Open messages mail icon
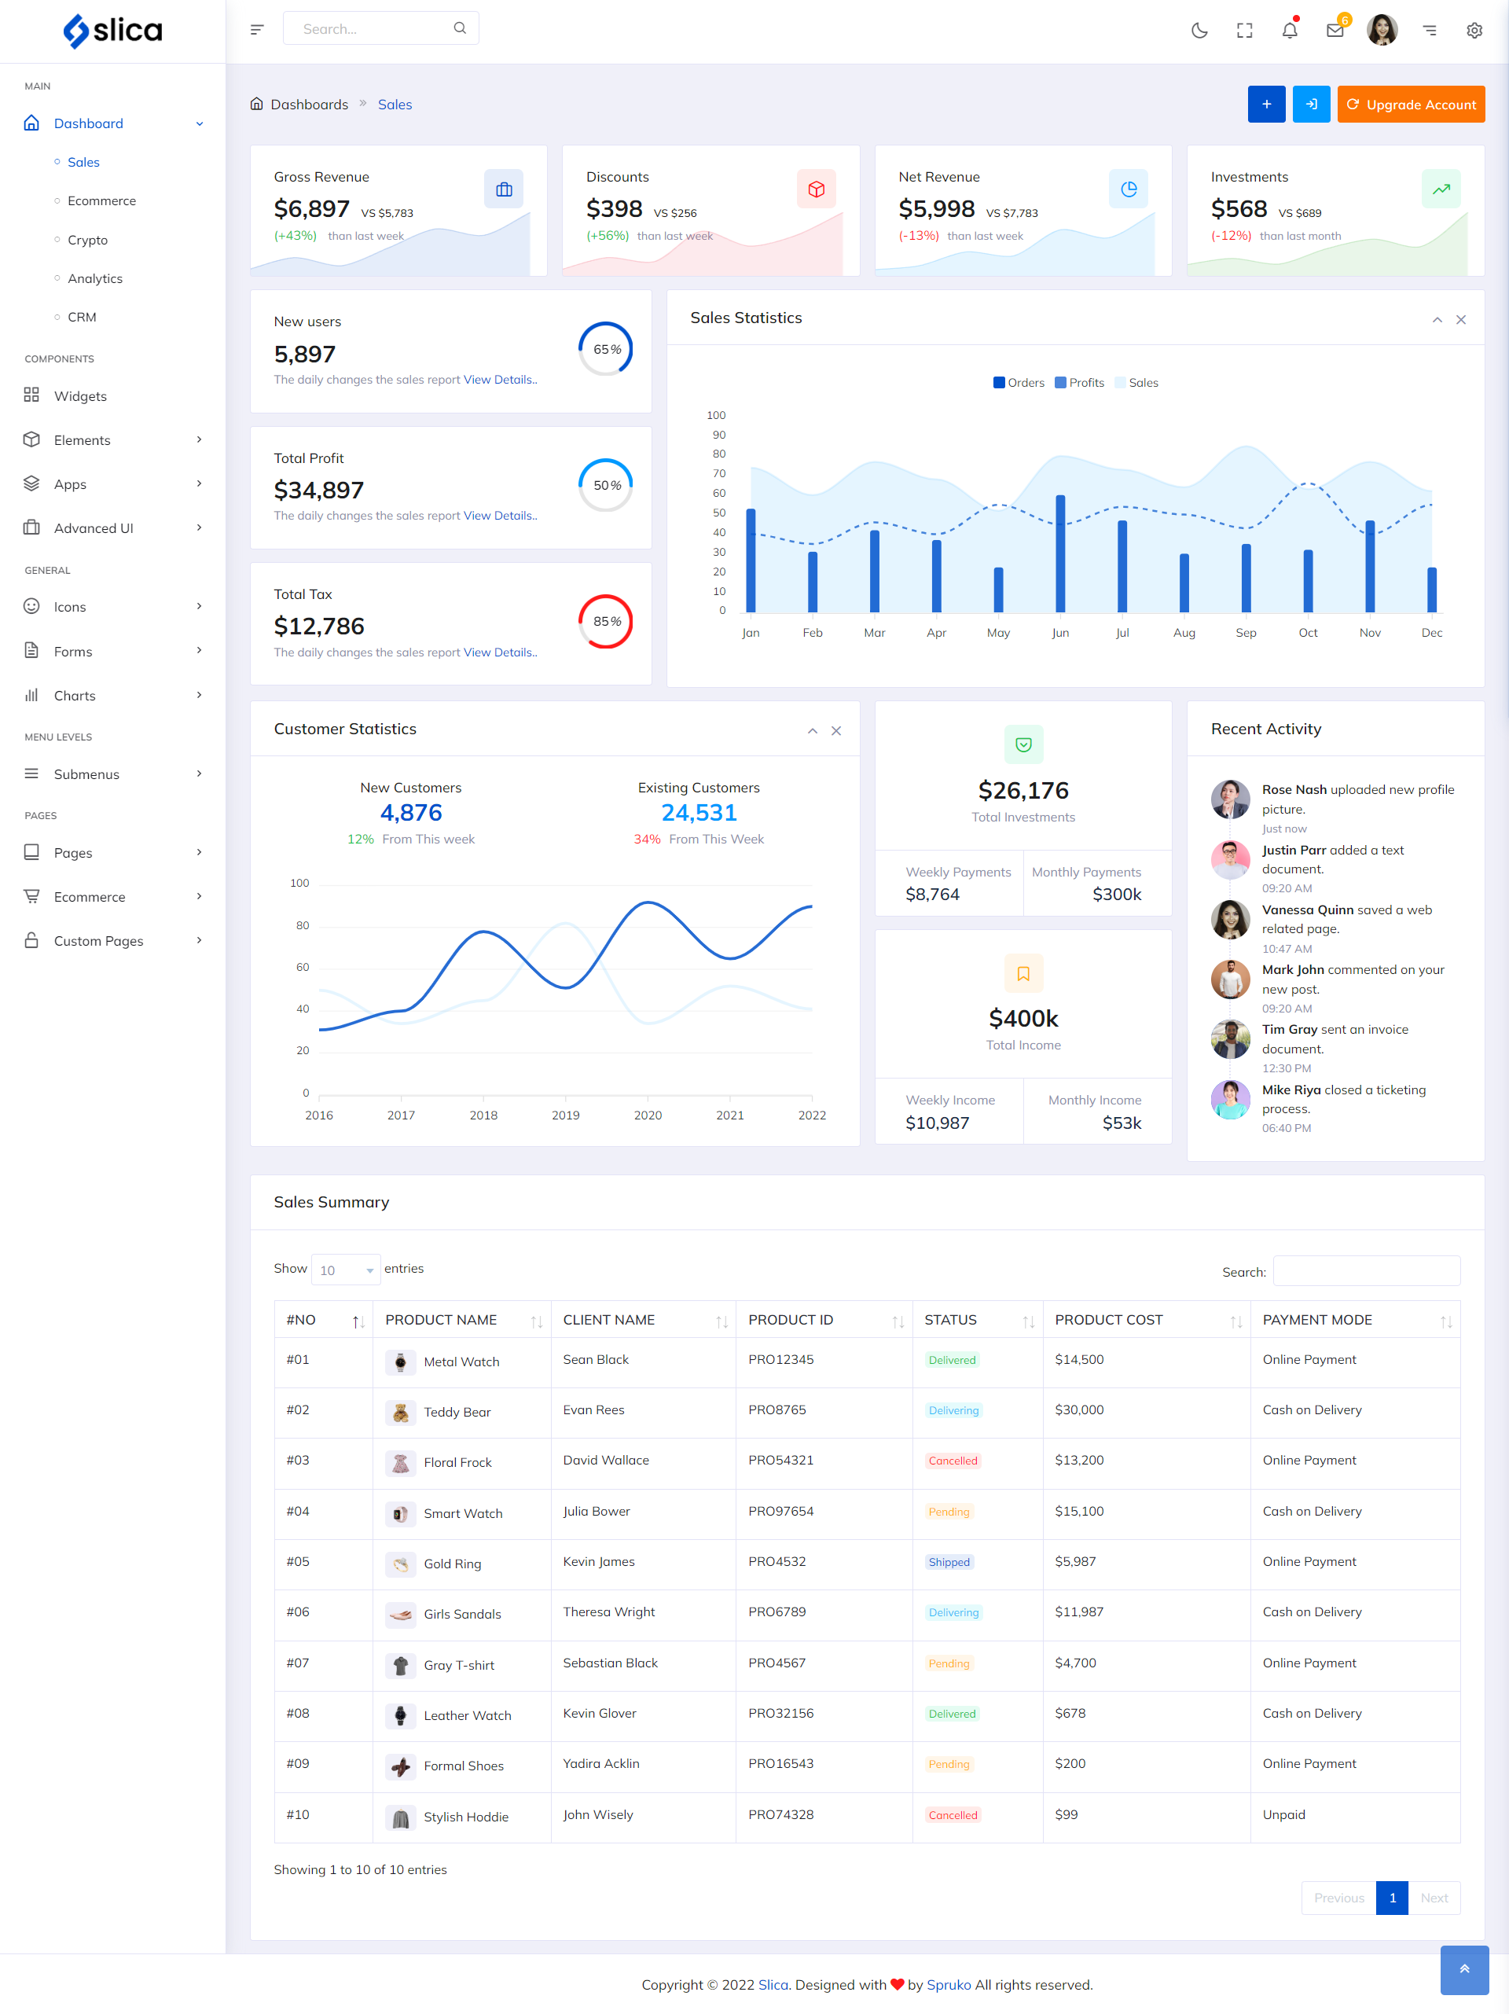Screen dimensions: 1509x2014 1335,30
